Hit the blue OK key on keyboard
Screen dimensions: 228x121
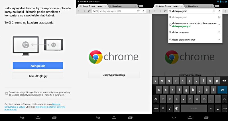click(223, 90)
